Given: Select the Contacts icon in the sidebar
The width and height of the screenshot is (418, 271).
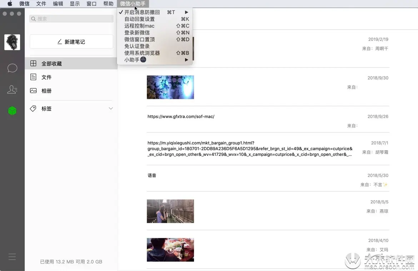Looking at the screenshot, I should click(12, 89).
